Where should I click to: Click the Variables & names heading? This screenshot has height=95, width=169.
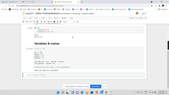47,44
